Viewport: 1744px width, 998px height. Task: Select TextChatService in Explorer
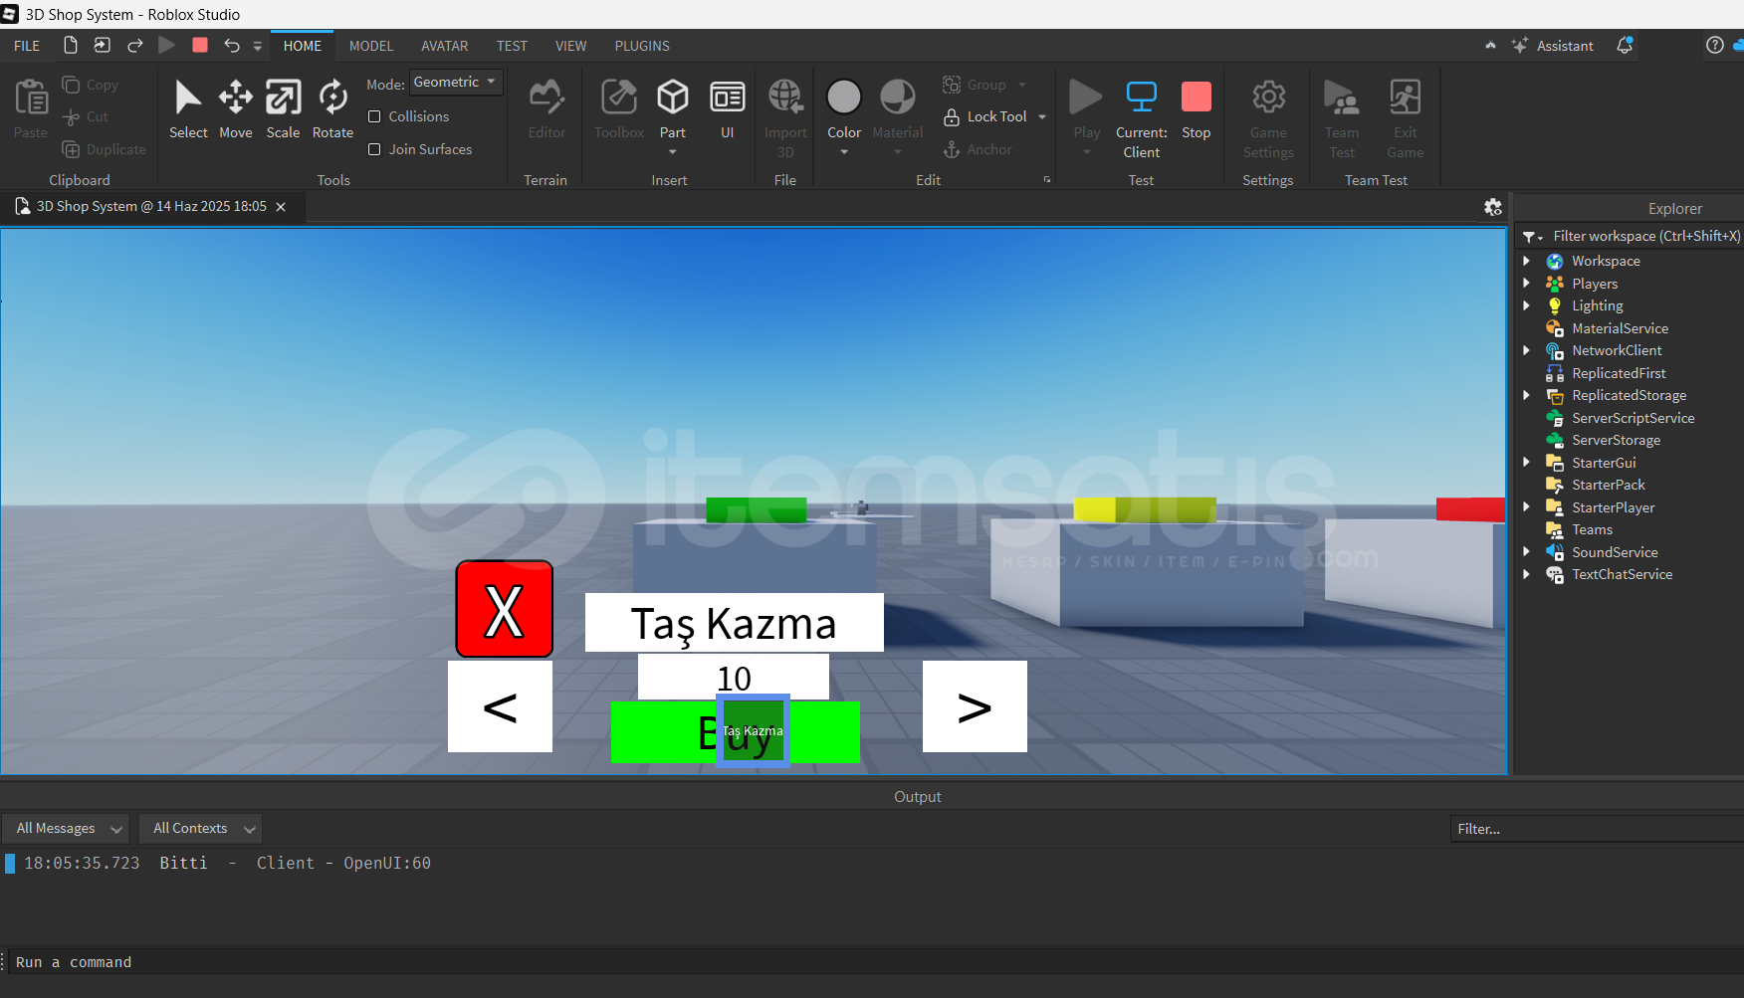coord(1622,574)
